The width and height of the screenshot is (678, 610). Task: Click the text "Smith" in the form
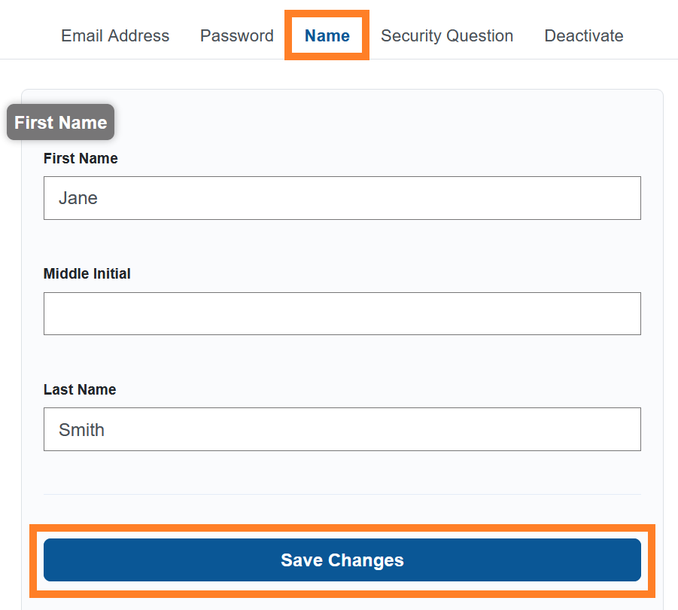[x=81, y=430]
